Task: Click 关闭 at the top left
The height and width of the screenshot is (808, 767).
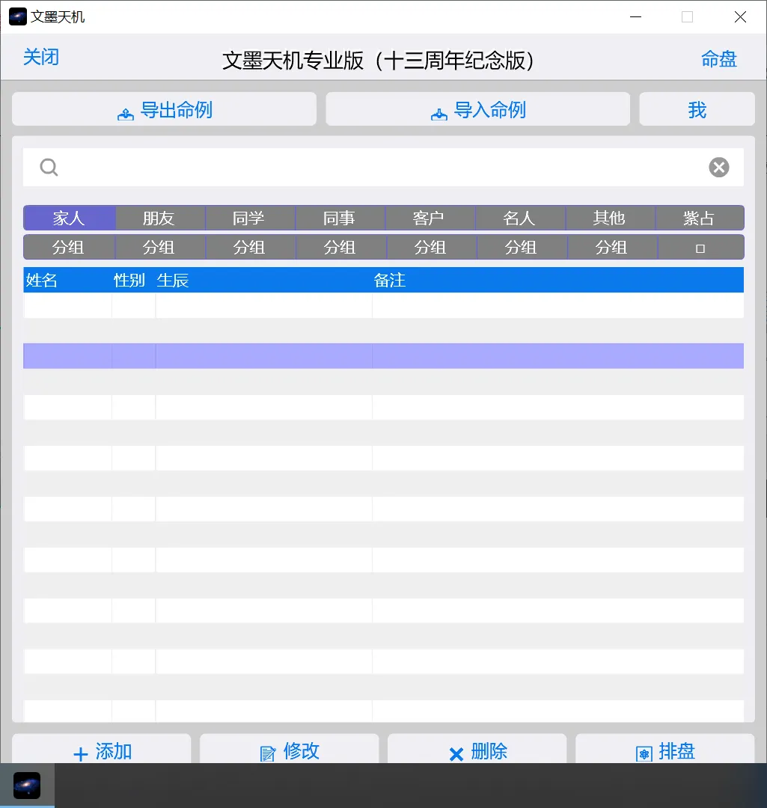Action: click(x=41, y=57)
